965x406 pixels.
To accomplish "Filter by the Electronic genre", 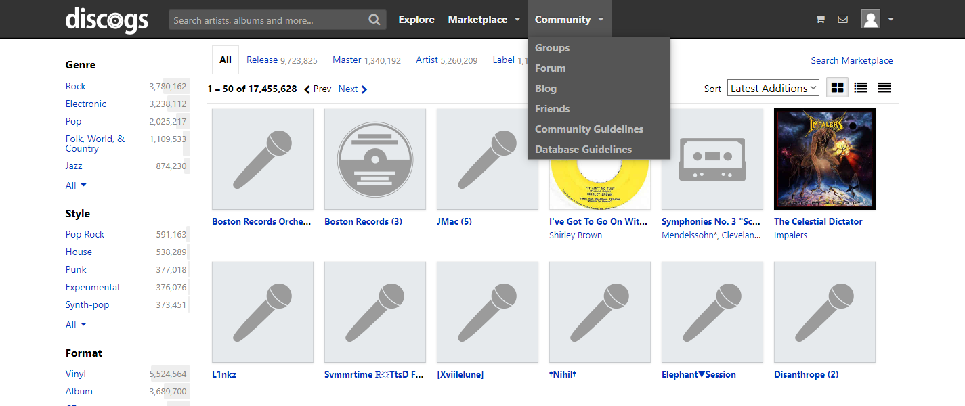I will [85, 104].
